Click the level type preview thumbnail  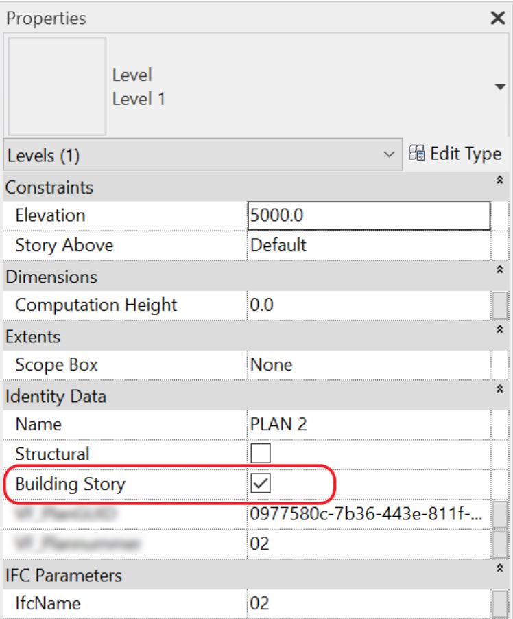[57, 86]
